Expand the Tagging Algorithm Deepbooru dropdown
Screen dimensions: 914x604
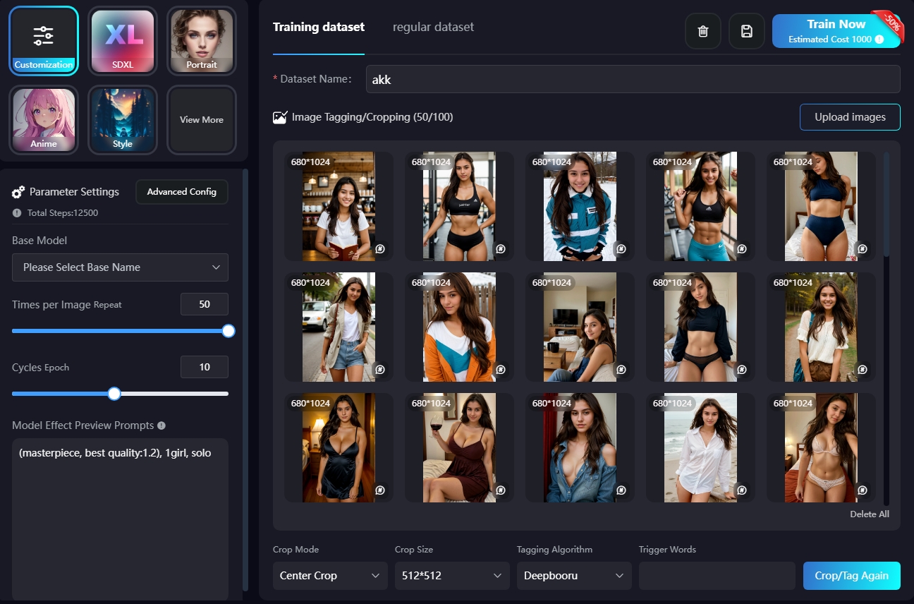tap(573, 576)
